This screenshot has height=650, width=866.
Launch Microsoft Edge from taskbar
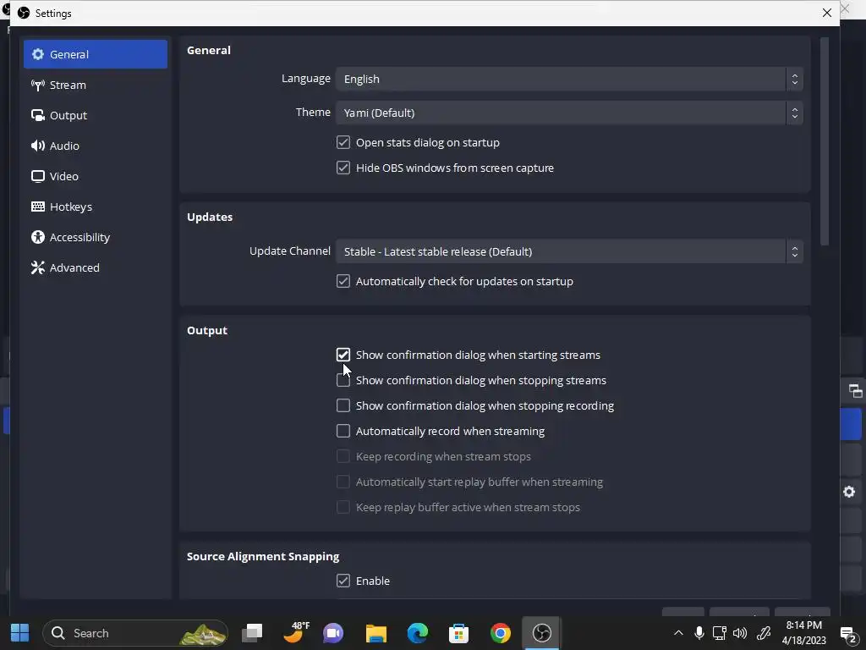coord(418,633)
